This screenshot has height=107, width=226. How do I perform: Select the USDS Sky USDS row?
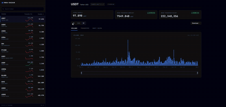click(x=23, y=32)
